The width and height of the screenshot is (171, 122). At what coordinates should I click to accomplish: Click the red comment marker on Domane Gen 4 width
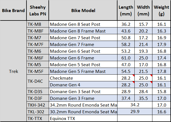click(x=151, y=82)
